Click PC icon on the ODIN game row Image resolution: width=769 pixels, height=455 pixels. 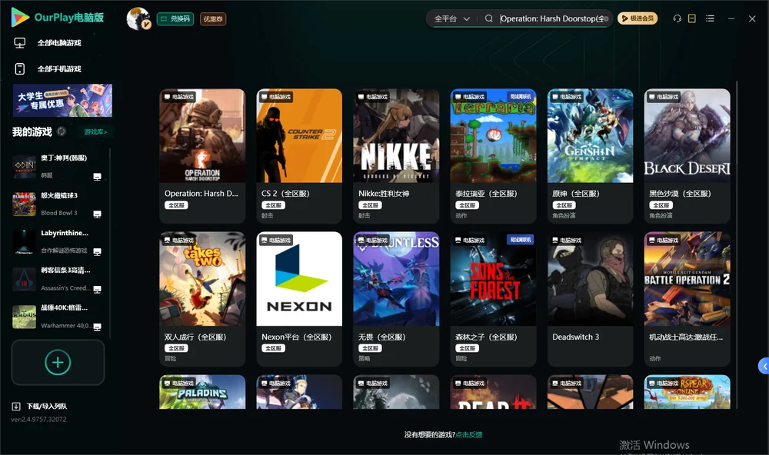(x=97, y=177)
